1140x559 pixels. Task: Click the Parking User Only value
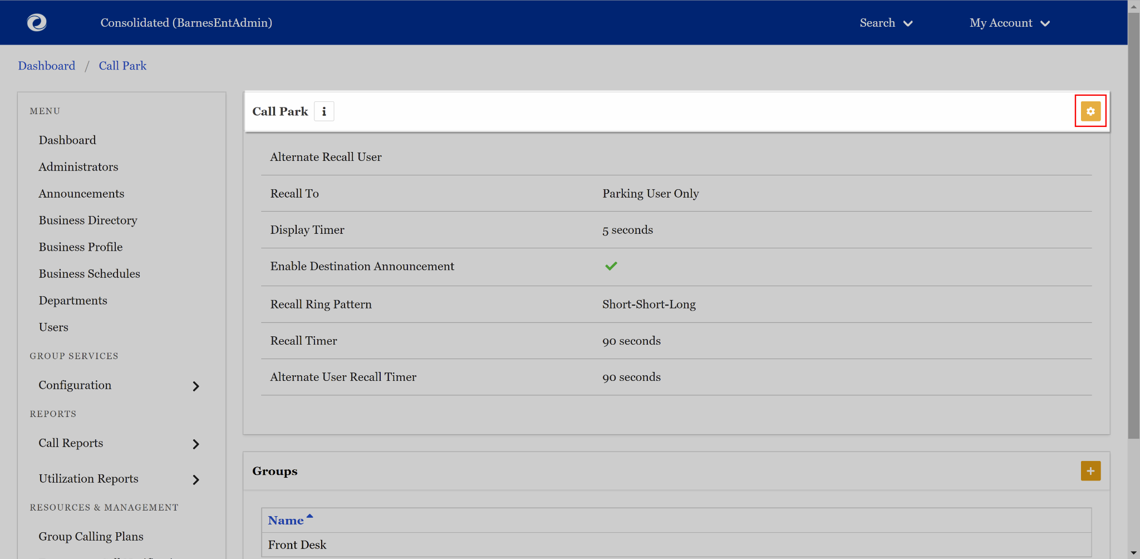(650, 194)
